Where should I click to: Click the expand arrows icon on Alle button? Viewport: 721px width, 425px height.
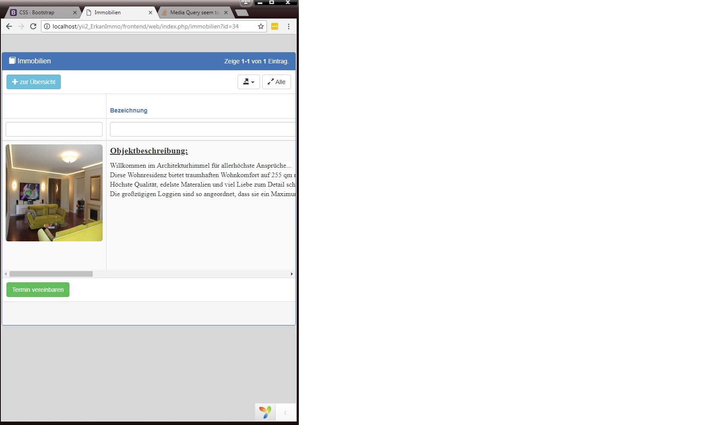pyautogui.click(x=271, y=82)
